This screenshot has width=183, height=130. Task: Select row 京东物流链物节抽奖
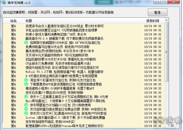(x=84, y=122)
